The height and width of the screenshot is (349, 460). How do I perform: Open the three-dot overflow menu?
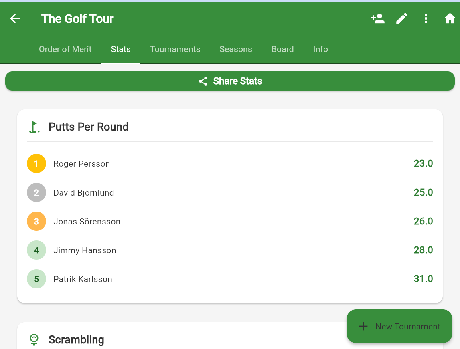pos(426,19)
